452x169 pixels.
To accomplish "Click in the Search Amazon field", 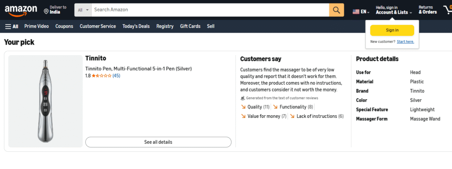I will [211, 10].
